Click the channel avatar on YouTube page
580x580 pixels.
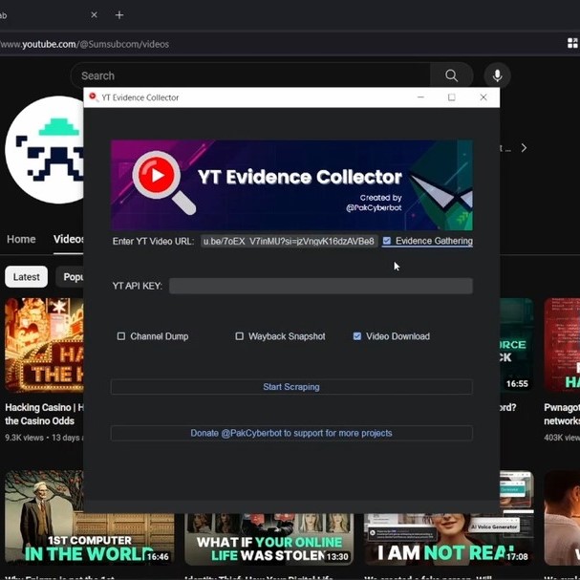tap(44, 150)
